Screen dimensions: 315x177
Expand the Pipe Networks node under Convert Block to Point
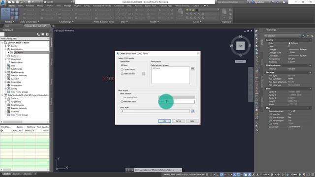pyautogui.click(x=5, y=72)
